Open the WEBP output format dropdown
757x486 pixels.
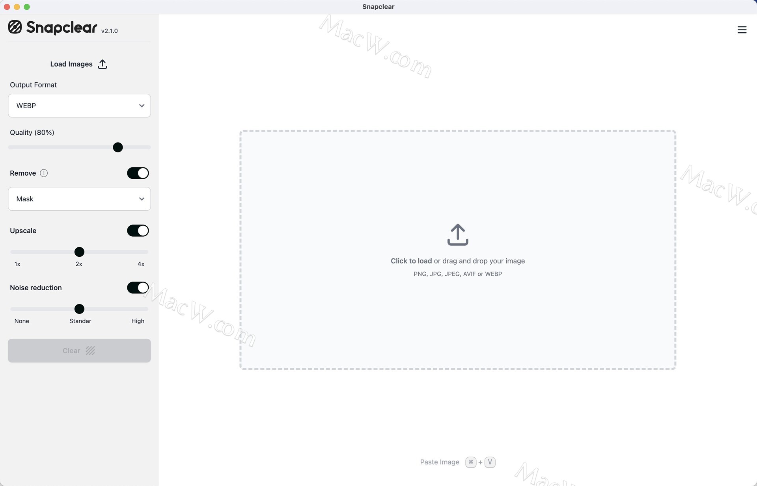point(79,106)
